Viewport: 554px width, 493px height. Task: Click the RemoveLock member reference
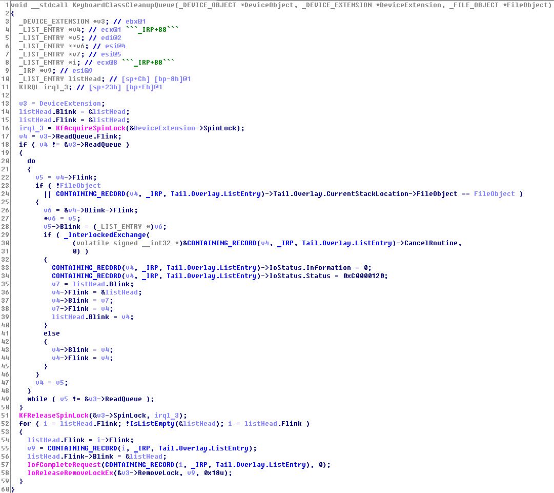158,473
